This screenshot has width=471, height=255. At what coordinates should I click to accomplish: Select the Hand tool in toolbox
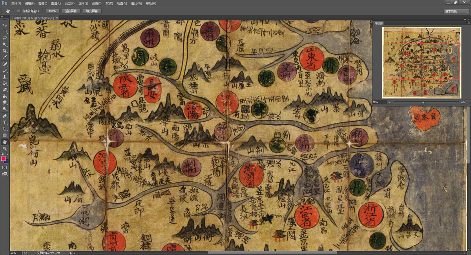5,142
